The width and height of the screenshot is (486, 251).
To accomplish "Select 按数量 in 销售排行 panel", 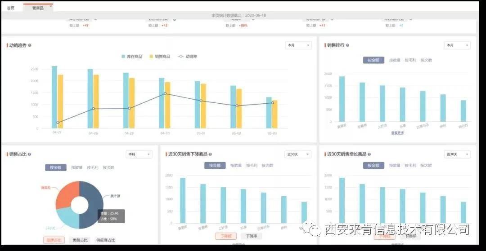I will (395, 60).
